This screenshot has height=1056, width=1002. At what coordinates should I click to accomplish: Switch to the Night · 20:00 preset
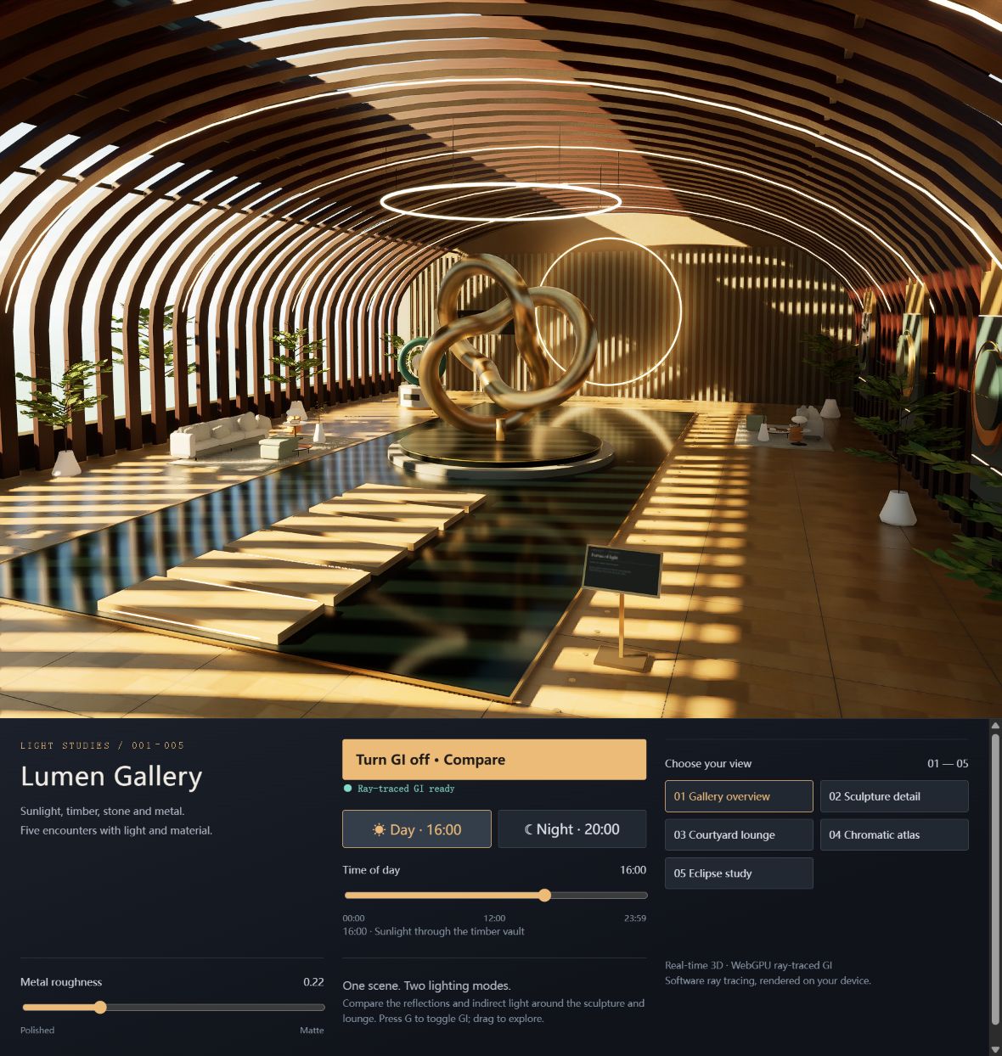click(x=572, y=829)
